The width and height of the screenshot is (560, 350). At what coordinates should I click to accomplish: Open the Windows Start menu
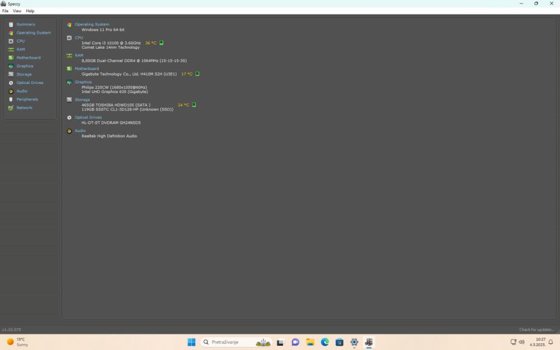tap(191, 342)
